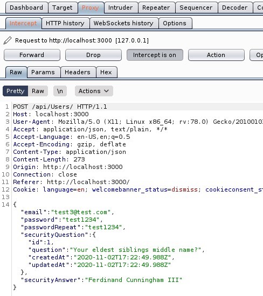Click the POST /api/Users/ request line

[x=60, y=107]
